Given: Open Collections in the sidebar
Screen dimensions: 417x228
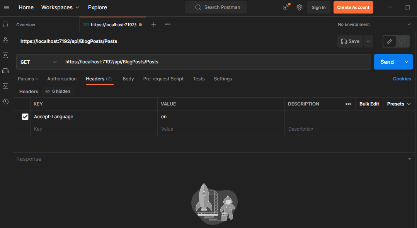Looking at the screenshot, I should click(5, 24).
